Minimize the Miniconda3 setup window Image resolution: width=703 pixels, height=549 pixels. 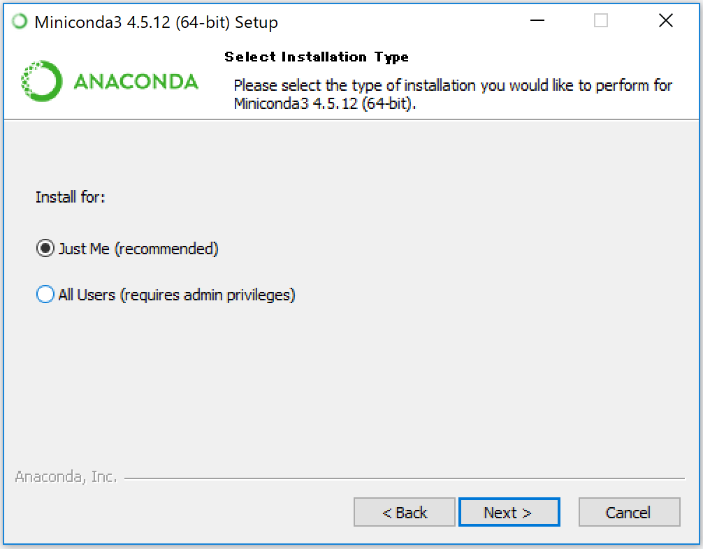[x=537, y=22]
